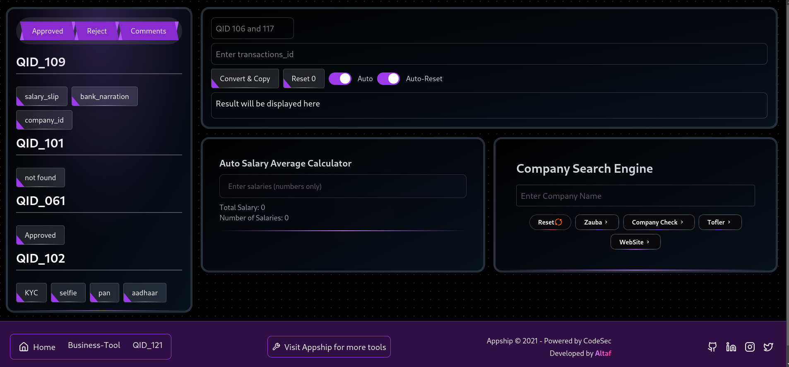Viewport: 789px width, 367px height.
Task: Open the Instagram social icon
Action: pos(750,347)
